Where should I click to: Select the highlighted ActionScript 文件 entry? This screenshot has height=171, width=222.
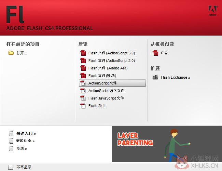pos(112,83)
